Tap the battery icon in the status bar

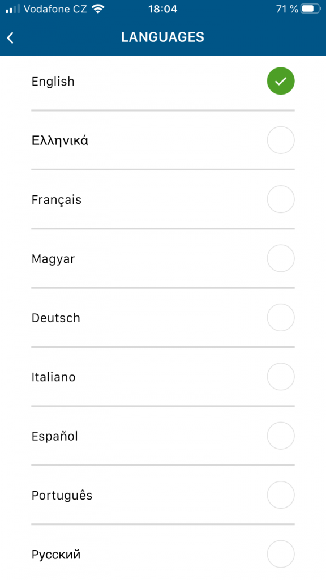click(310, 9)
